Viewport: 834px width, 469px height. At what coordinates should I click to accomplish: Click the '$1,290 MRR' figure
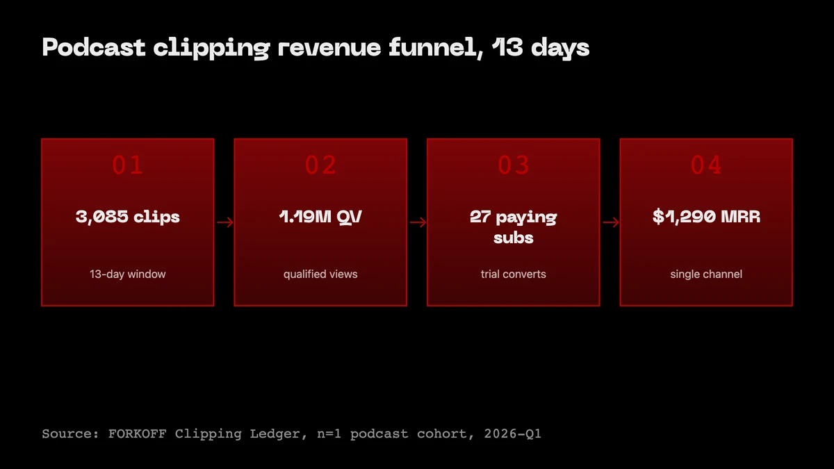click(706, 217)
